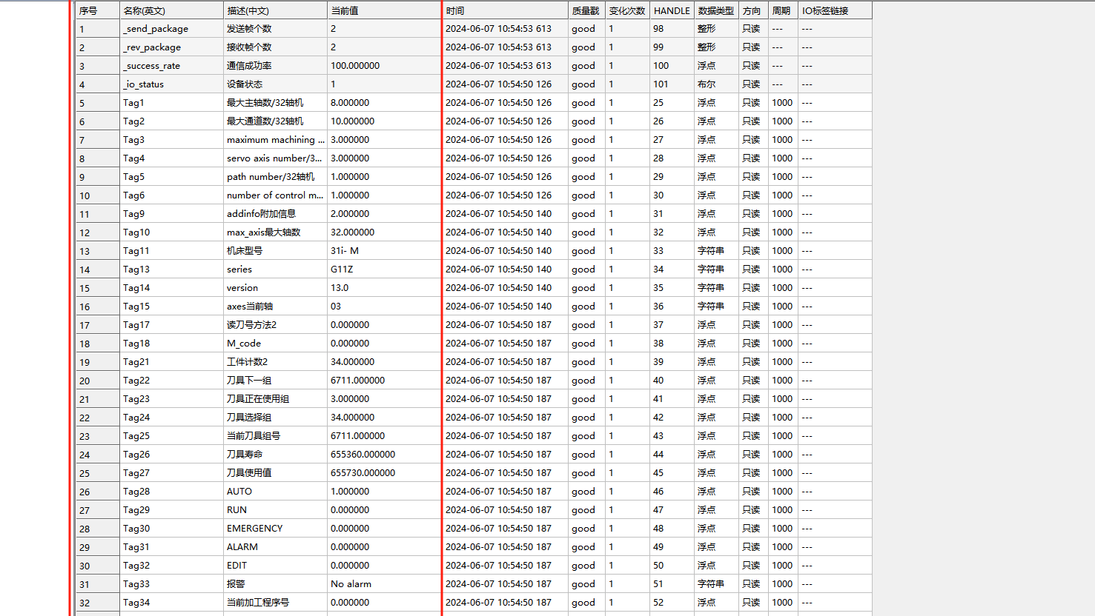Image resolution: width=1095 pixels, height=616 pixels.
Task: Select the _success_rate row name
Action: coord(171,65)
